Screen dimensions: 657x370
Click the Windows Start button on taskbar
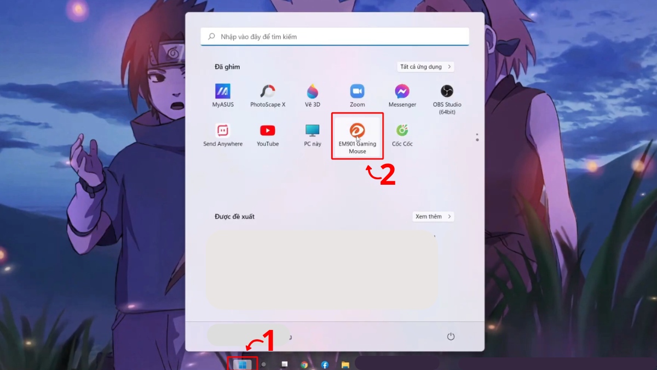[x=242, y=364]
